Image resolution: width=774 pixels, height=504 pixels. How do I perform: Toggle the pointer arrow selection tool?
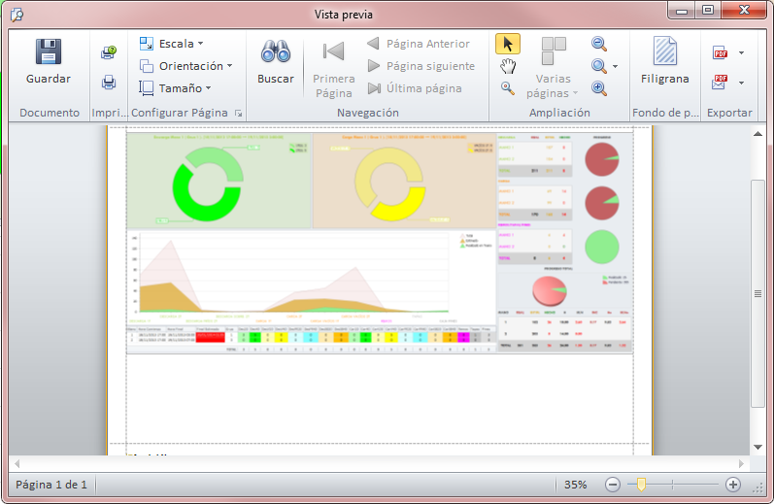(507, 44)
